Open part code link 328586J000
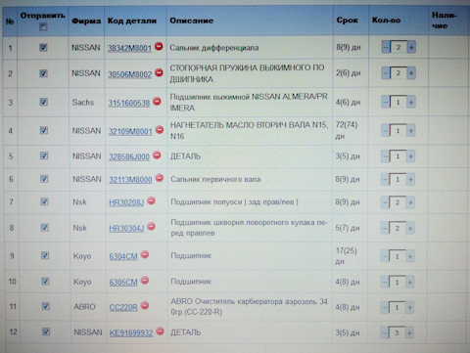 click(x=129, y=156)
